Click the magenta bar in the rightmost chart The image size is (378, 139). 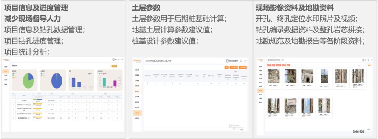(115, 83)
